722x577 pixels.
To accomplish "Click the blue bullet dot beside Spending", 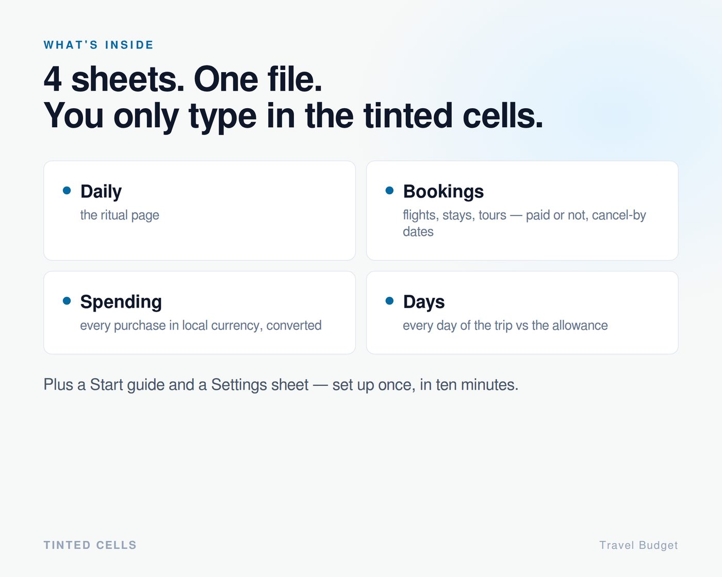I will tap(67, 301).
